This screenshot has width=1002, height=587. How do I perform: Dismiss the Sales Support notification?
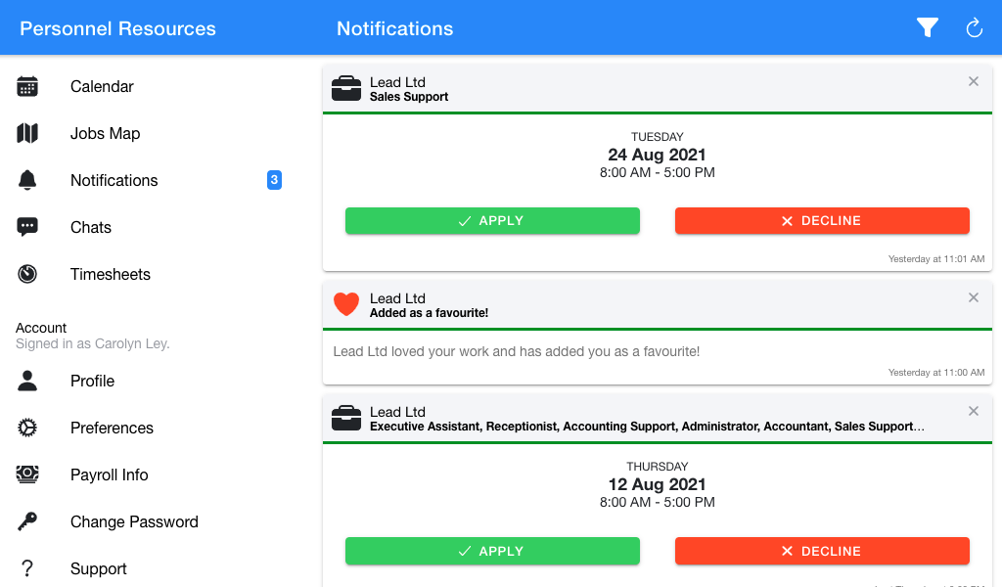pyautogui.click(x=974, y=81)
